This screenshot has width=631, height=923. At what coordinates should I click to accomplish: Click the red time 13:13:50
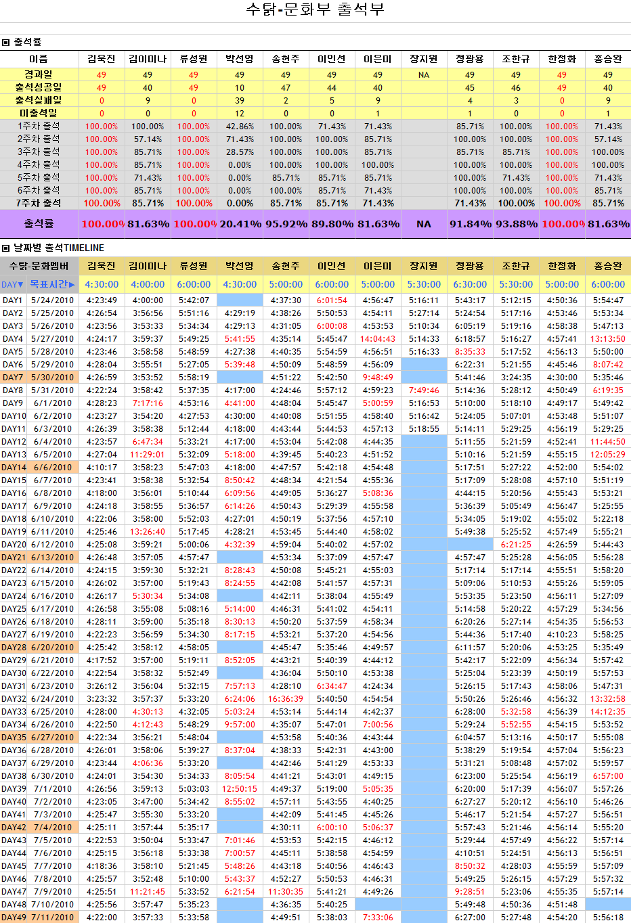(608, 339)
